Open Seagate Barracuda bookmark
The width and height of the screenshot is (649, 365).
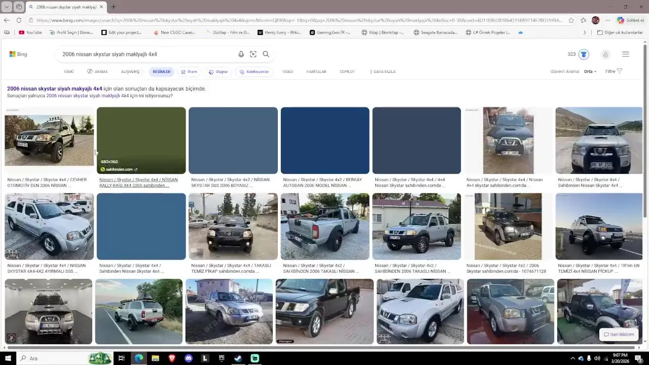click(435, 32)
